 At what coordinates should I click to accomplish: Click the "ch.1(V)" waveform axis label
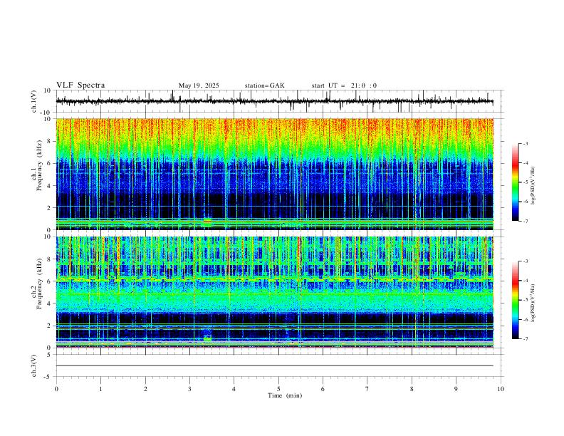coord(34,101)
